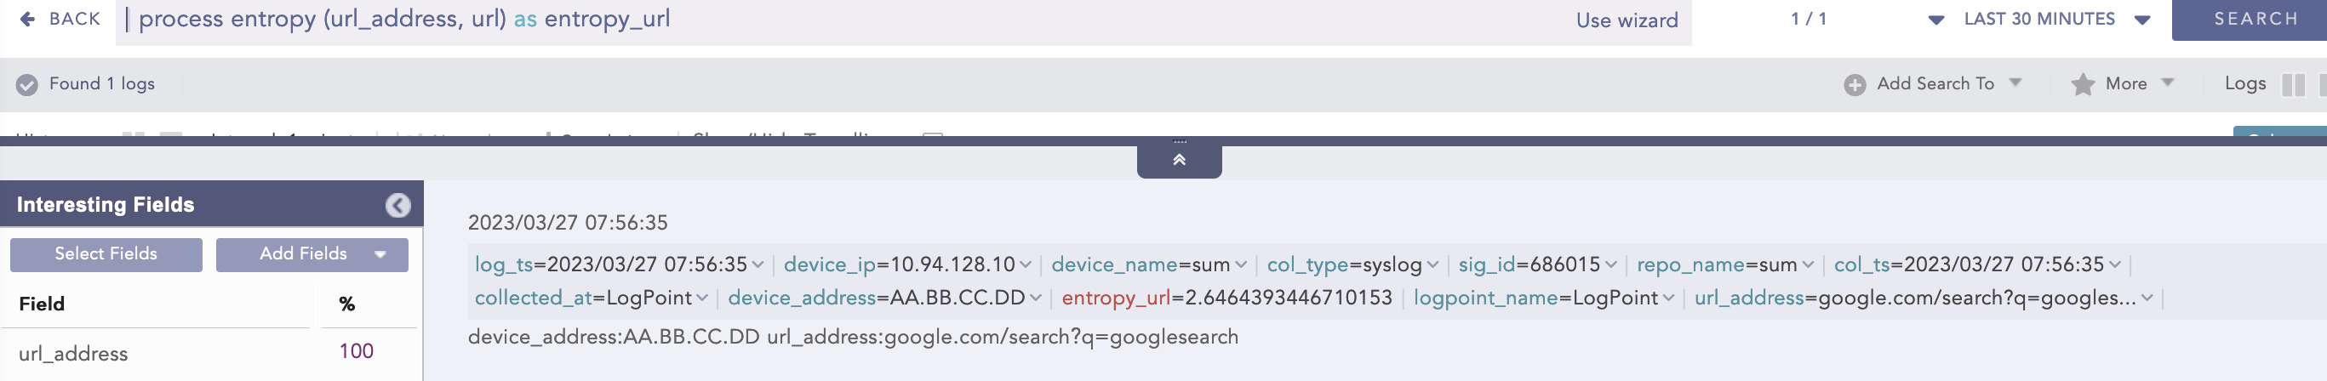Open the page 1 / 1 selector dropdown
The width and height of the screenshot is (2327, 381).
tap(1935, 20)
